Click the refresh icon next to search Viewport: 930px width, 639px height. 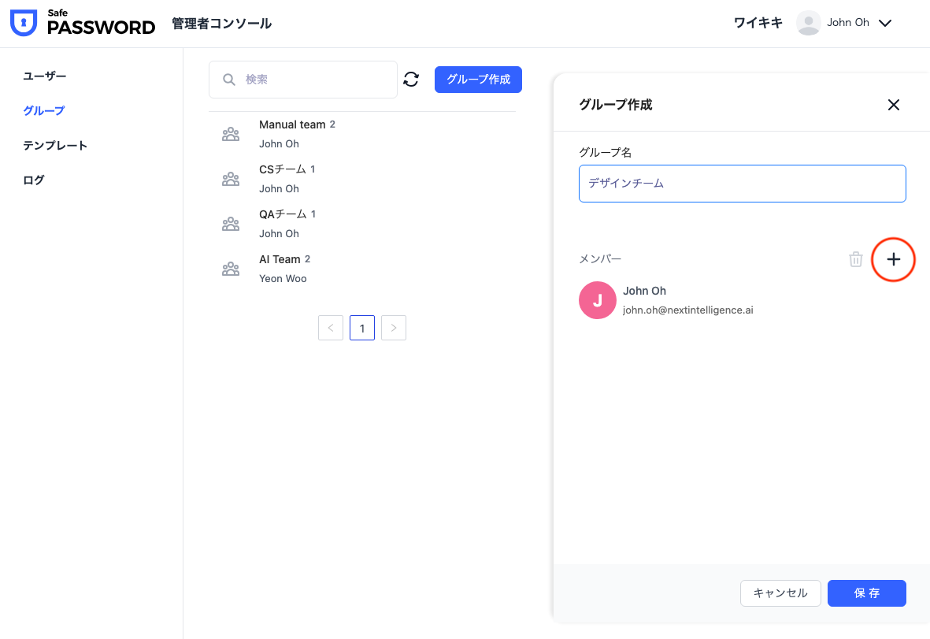(411, 79)
